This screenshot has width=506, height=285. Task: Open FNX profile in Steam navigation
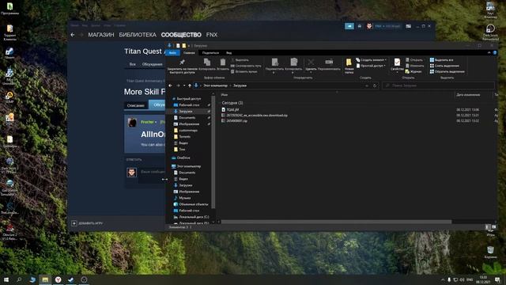(x=212, y=35)
